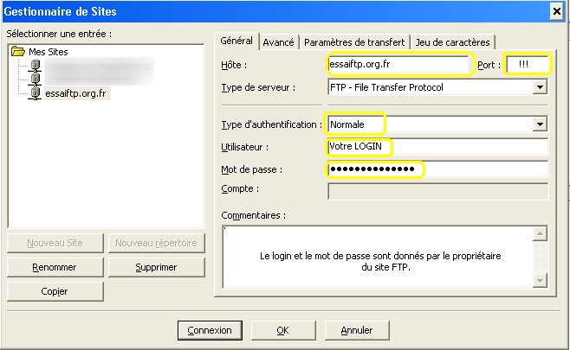Expand the Type de serveur dropdown
The width and height of the screenshot is (570, 350).
[540, 87]
